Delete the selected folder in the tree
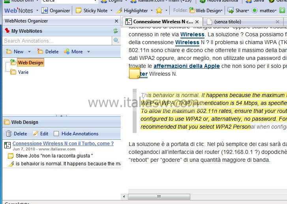Screen dimensions: 287x204 (48, 52)
